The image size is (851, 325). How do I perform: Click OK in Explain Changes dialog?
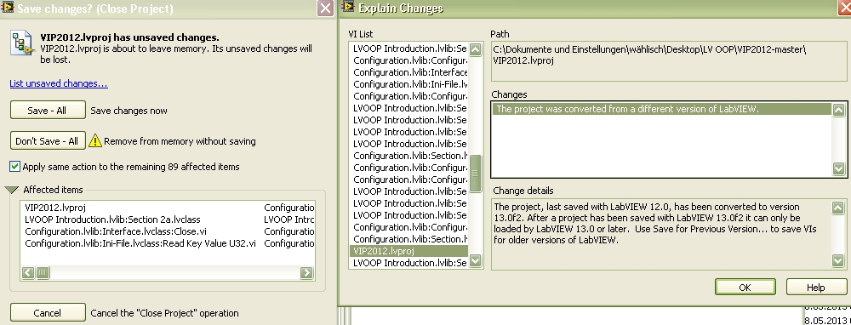tap(745, 287)
